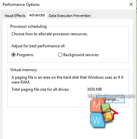Click the Virtual memory group label

23,70
